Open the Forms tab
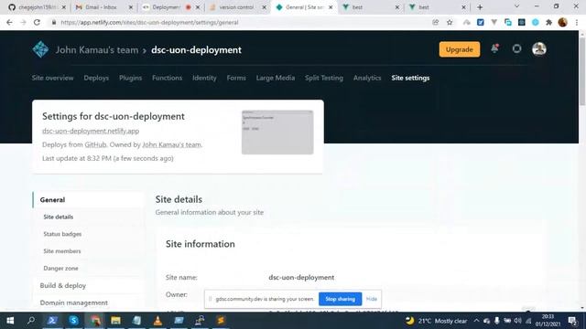 [236, 78]
